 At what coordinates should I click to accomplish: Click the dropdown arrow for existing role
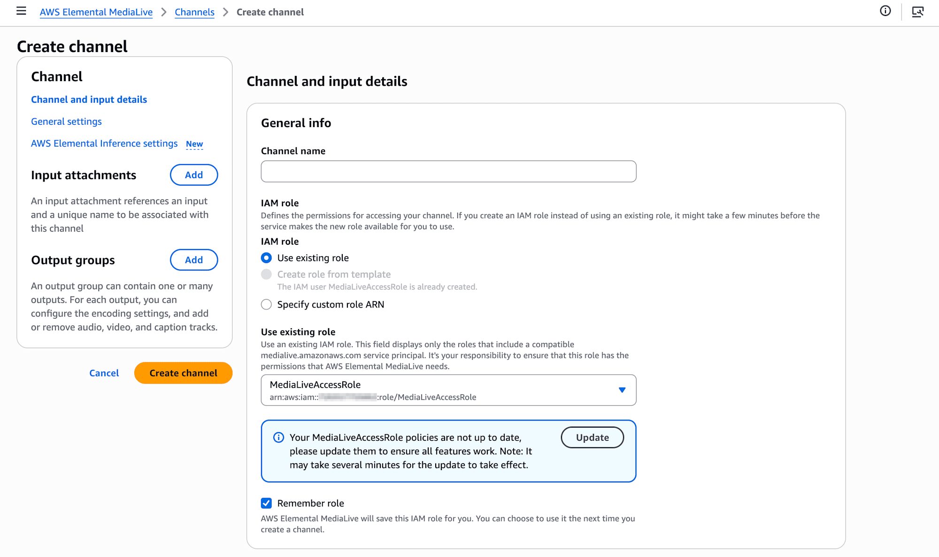tap(622, 390)
